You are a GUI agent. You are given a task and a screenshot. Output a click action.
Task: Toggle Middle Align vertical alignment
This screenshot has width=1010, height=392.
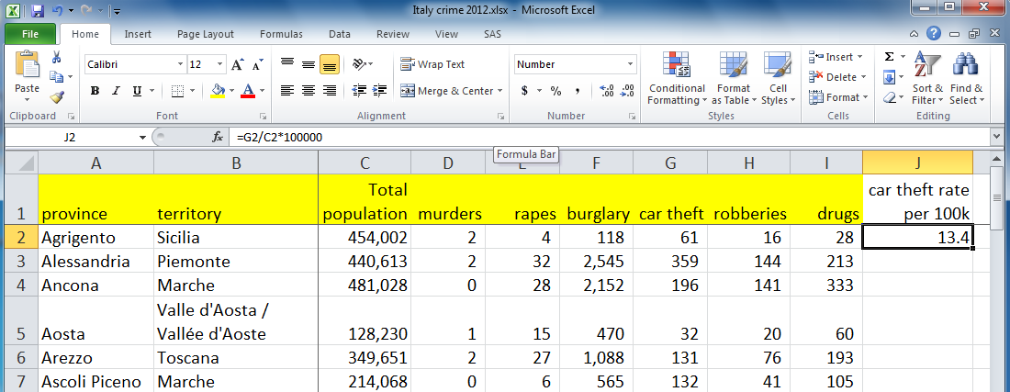pyautogui.click(x=309, y=64)
